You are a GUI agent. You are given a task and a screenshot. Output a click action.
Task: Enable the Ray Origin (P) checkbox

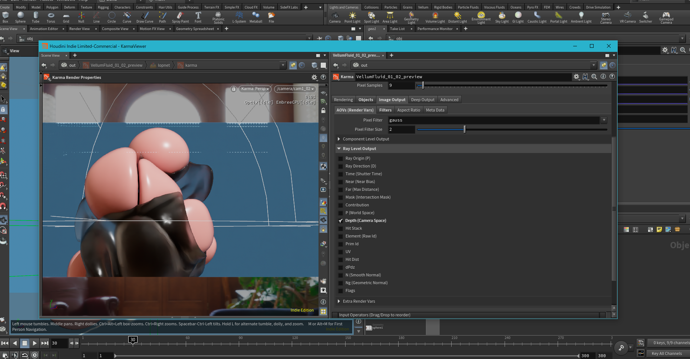coord(340,159)
